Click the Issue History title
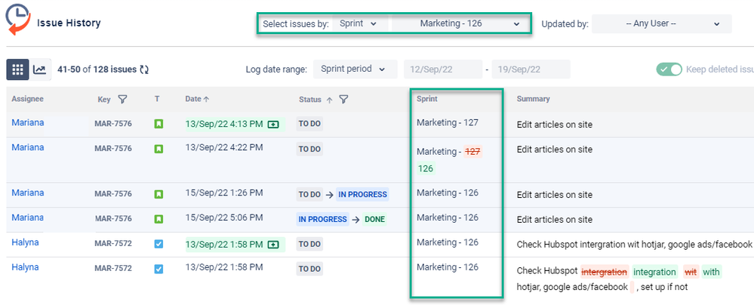Screen dimensions: 754x305 click(x=69, y=23)
